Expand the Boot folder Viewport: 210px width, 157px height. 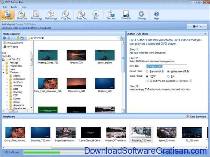tap(7, 89)
